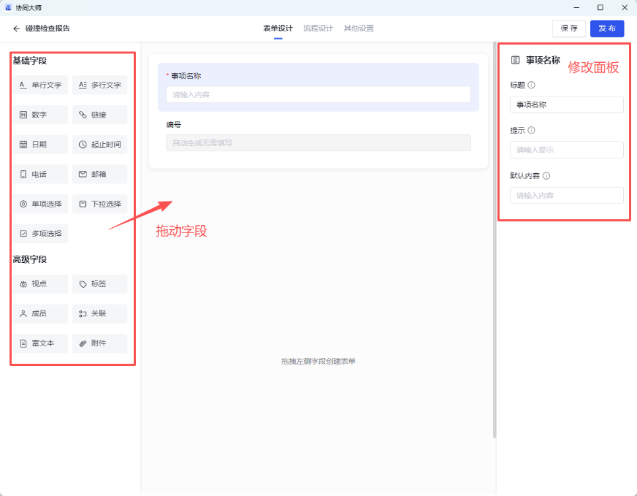The height and width of the screenshot is (496, 637).
Task: Click the form canvas vertical scrollbar
Action: click(x=495, y=238)
